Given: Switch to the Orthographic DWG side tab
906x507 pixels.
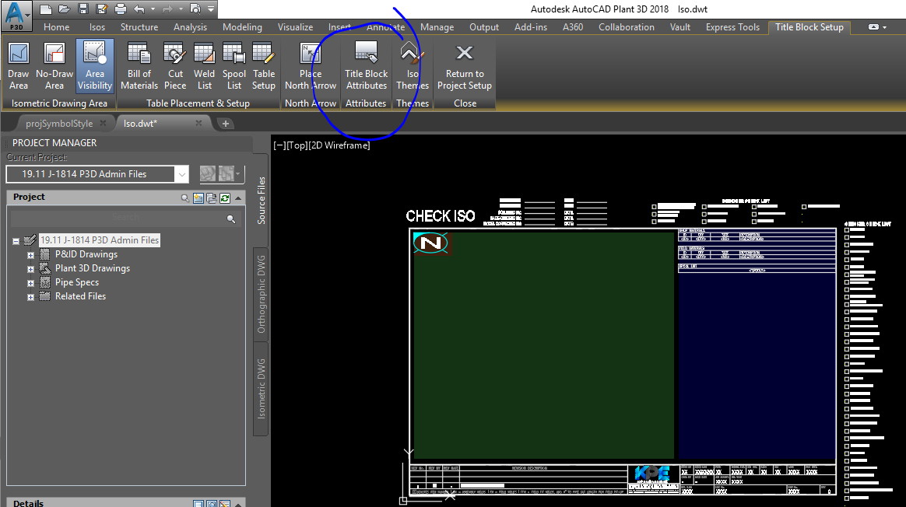Looking at the screenshot, I should click(262, 295).
